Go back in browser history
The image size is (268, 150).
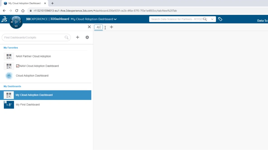(4, 11)
